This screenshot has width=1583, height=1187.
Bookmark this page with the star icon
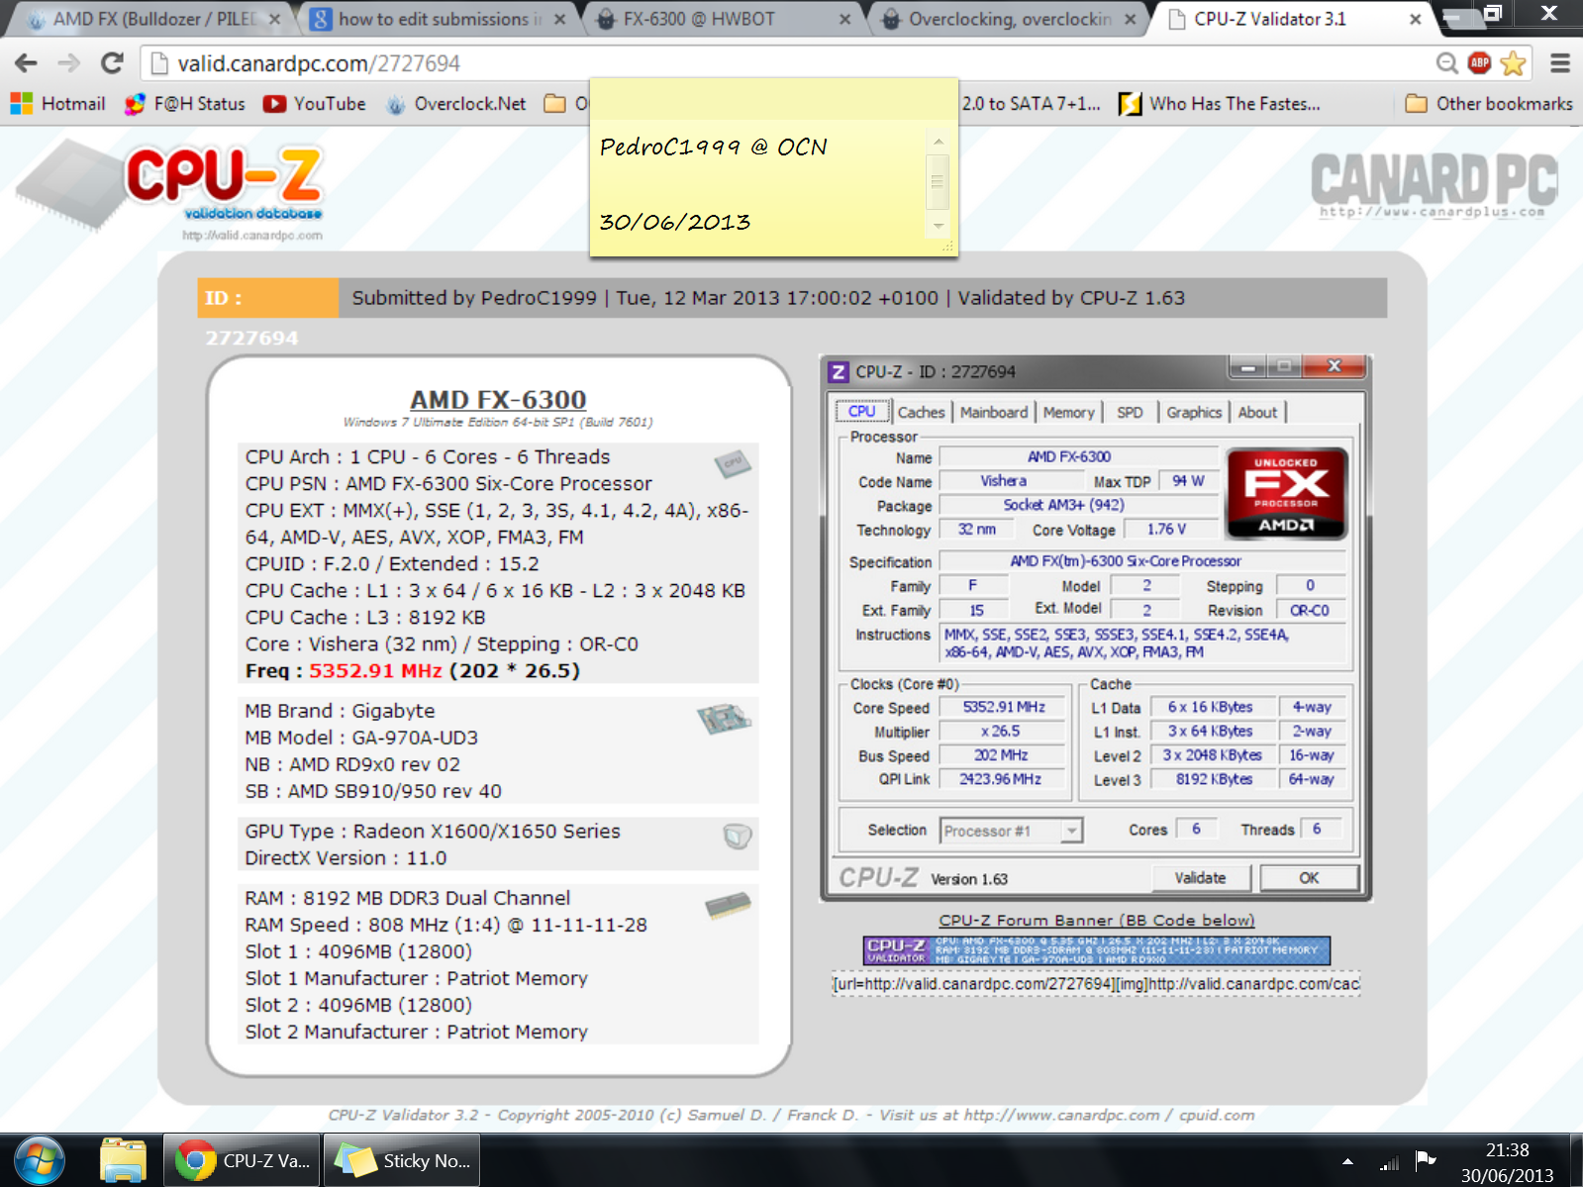(x=1513, y=63)
